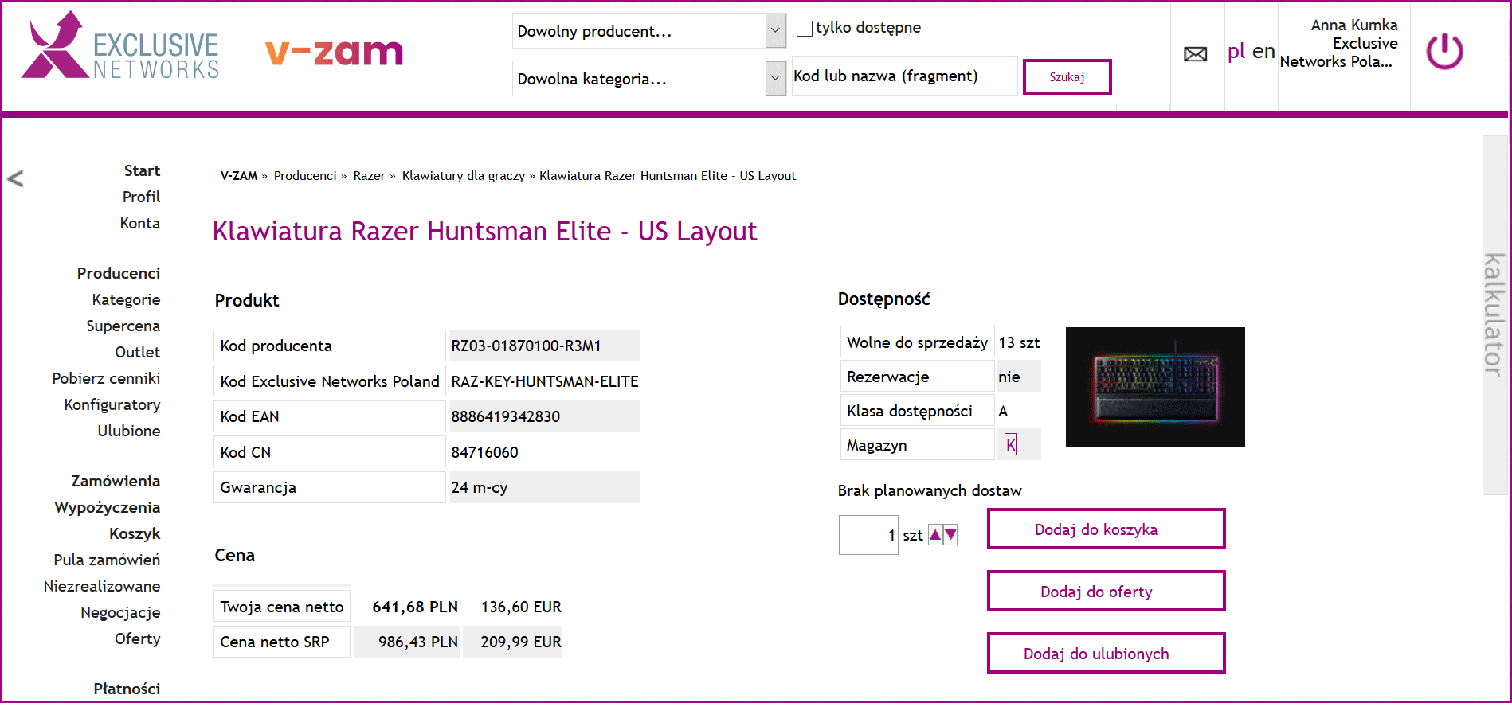Image resolution: width=1512 pixels, height=703 pixels.
Task: Expand the 'Dowolna kategoria' dropdown
Action: 648,79
